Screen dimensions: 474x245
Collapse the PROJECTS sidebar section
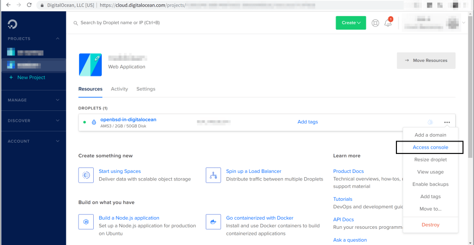[58, 39]
